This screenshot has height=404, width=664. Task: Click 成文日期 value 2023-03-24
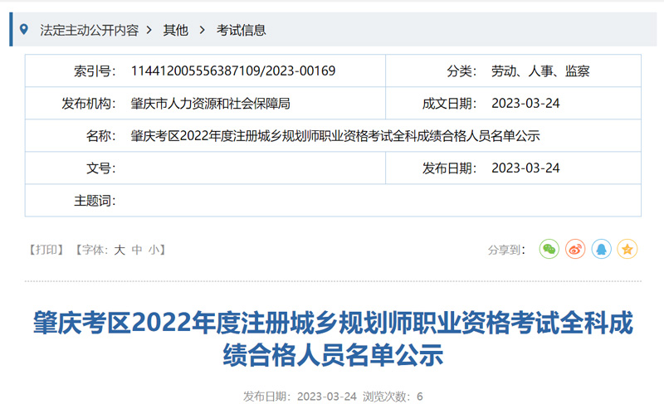(525, 103)
